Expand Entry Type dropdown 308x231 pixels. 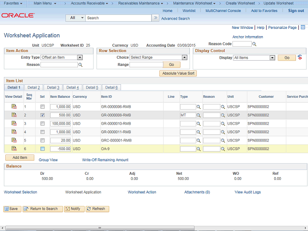[x=80, y=58]
